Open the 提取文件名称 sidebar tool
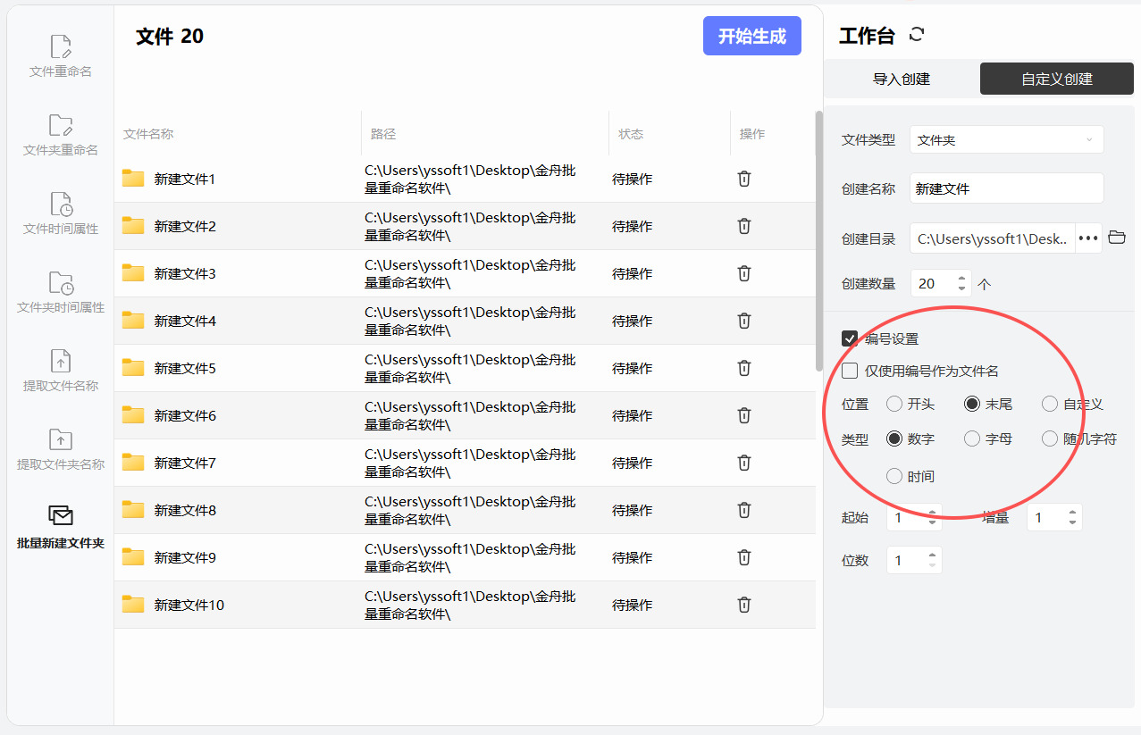 pos(61,370)
